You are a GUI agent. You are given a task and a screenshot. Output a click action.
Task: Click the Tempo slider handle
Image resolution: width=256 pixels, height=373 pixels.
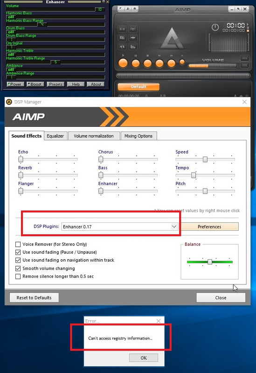pyautogui.click(x=194, y=175)
